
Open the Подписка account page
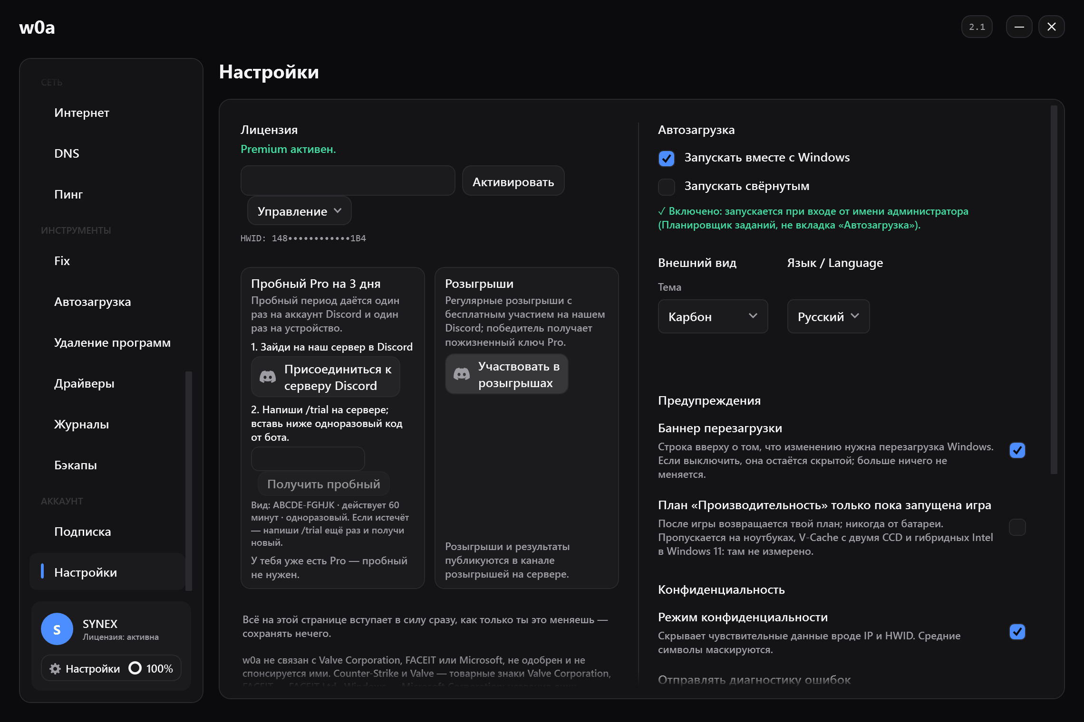pyautogui.click(x=107, y=532)
